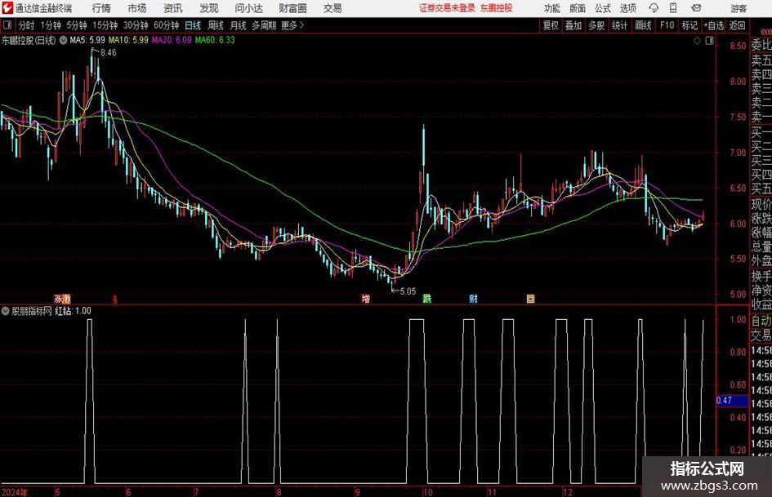Click the 复权 button

click(551, 25)
